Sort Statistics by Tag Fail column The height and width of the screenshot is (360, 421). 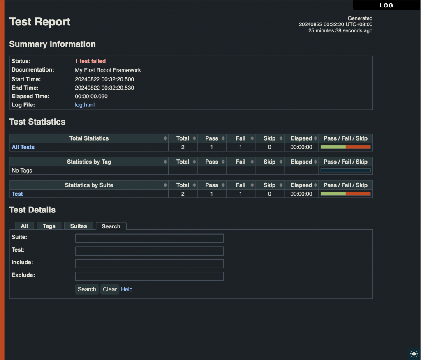(241, 162)
